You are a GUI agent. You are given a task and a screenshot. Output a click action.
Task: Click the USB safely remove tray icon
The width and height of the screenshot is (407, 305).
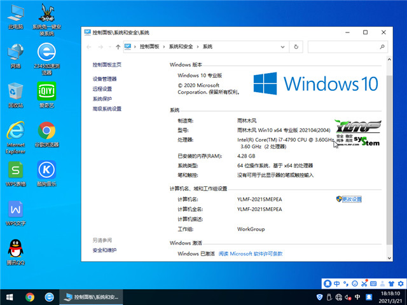click(329, 297)
